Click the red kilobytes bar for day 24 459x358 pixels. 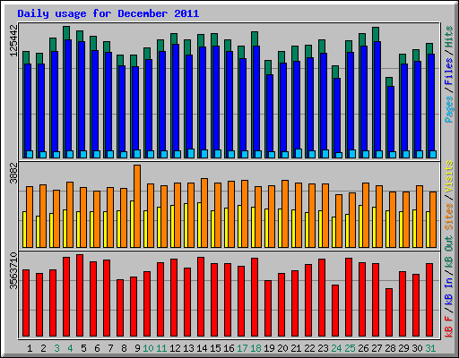click(x=335, y=311)
